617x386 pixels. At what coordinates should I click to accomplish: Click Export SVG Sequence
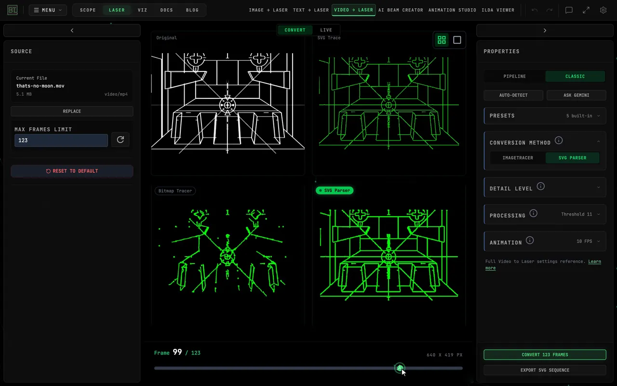tap(545, 370)
